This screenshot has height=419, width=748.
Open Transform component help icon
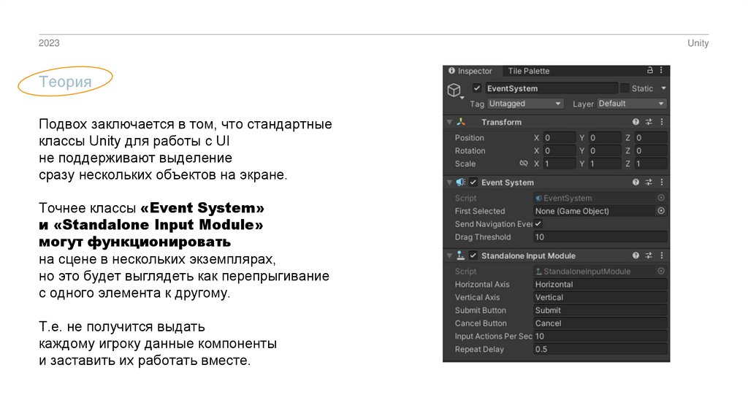pos(636,122)
